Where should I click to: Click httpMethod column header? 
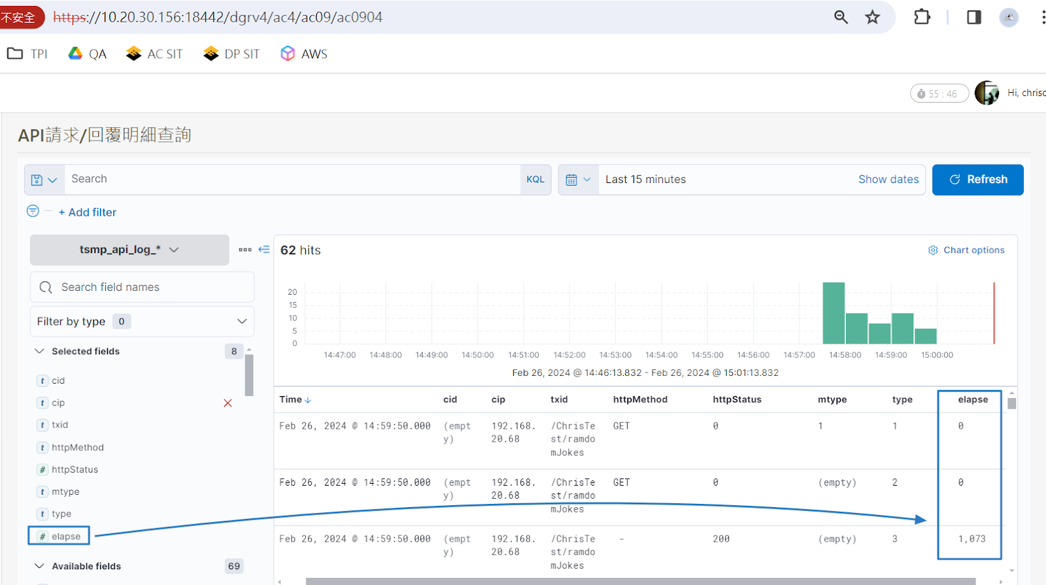pos(640,399)
